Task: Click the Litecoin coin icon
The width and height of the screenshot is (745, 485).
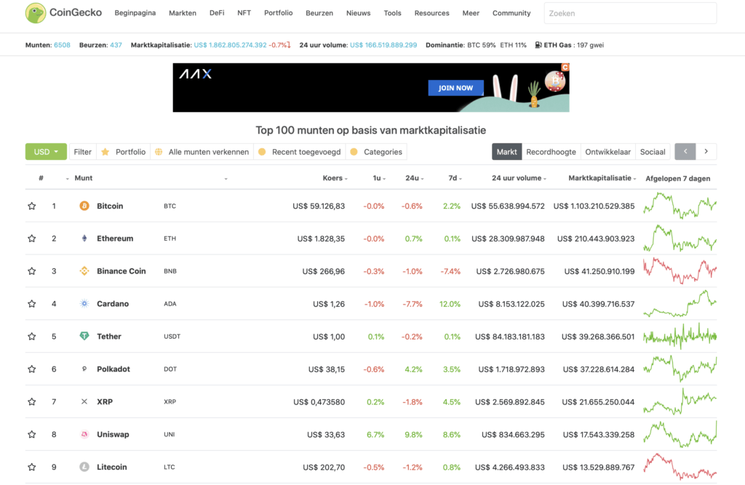Action: [84, 467]
